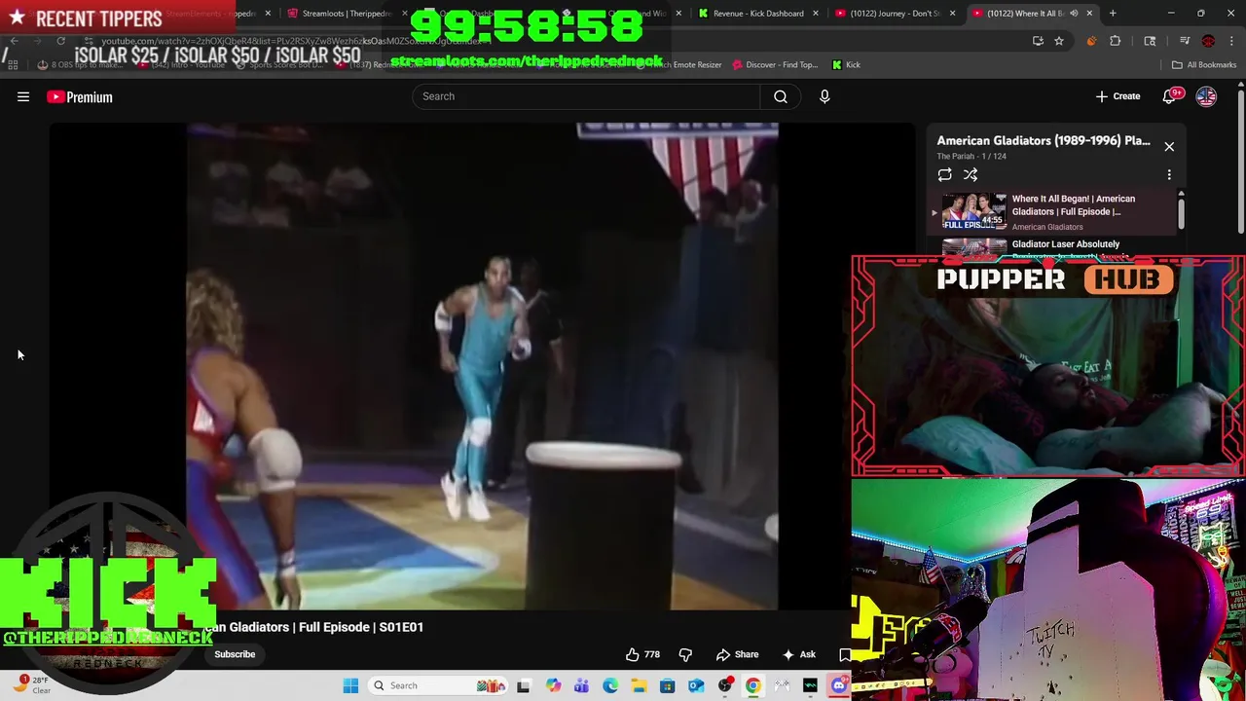Open playlist more options menu
The image size is (1246, 701).
pyautogui.click(x=1169, y=174)
